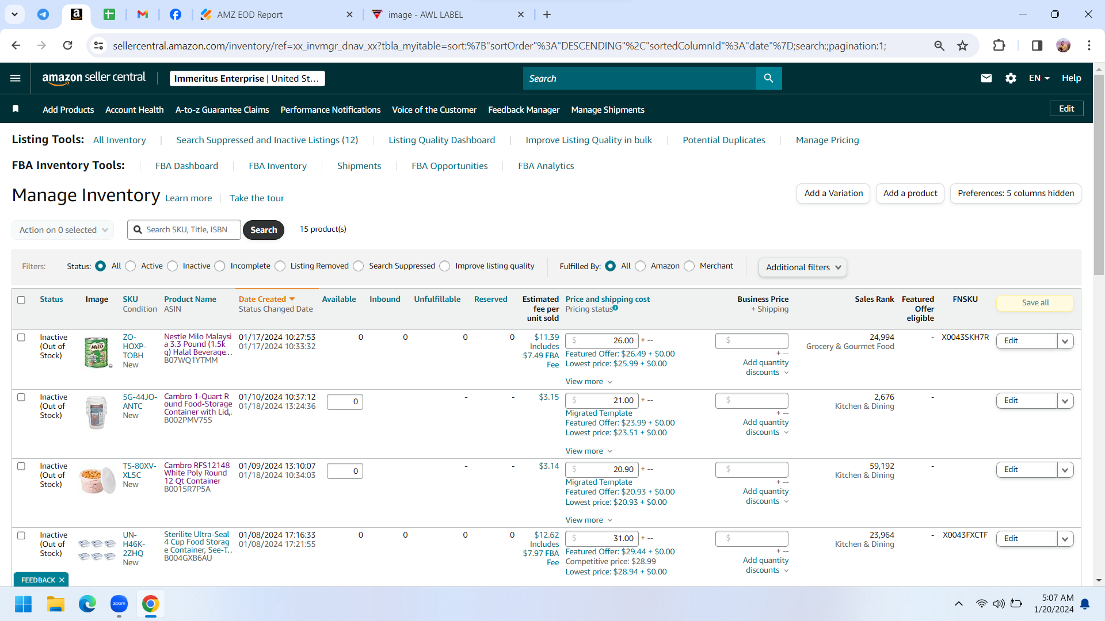The height and width of the screenshot is (621, 1105).
Task: Open the notification bell in the system tray
Action: coord(1085,604)
